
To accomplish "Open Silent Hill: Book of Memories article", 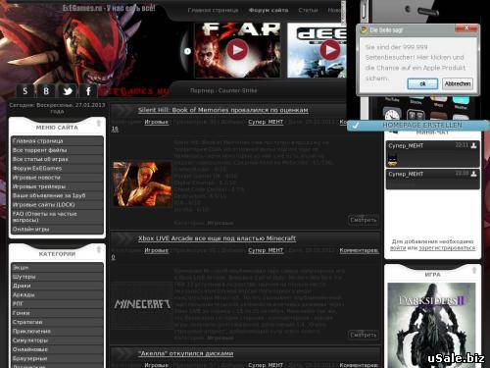I will tap(223, 110).
